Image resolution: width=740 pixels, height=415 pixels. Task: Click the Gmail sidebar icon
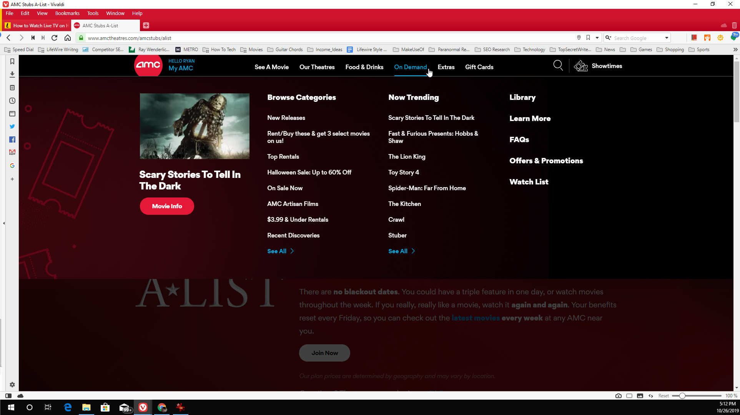pos(12,152)
